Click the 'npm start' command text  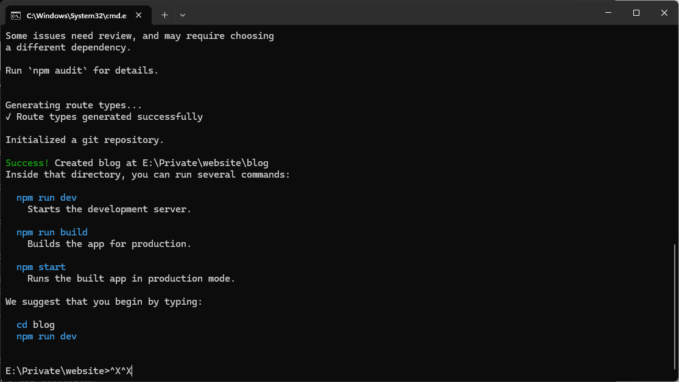41,267
